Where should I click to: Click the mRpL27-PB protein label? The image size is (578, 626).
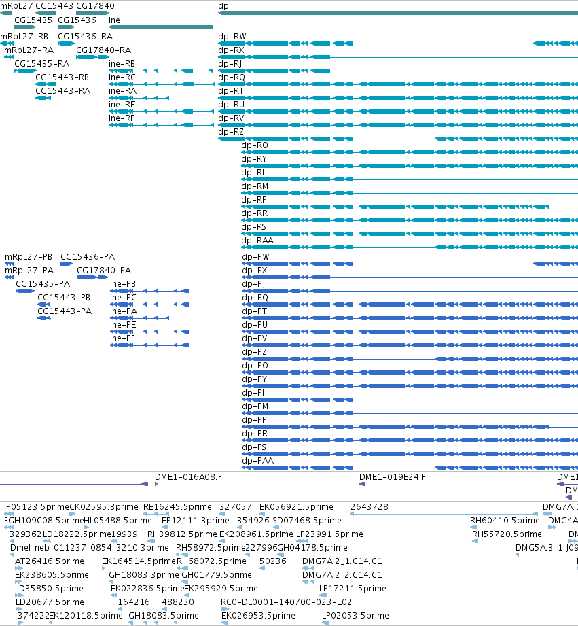click(29, 257)
